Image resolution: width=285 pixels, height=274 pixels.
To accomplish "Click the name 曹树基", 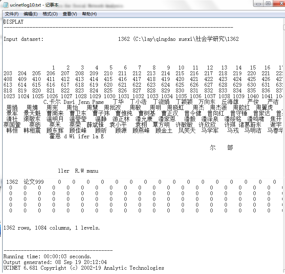I will (147, 113).
